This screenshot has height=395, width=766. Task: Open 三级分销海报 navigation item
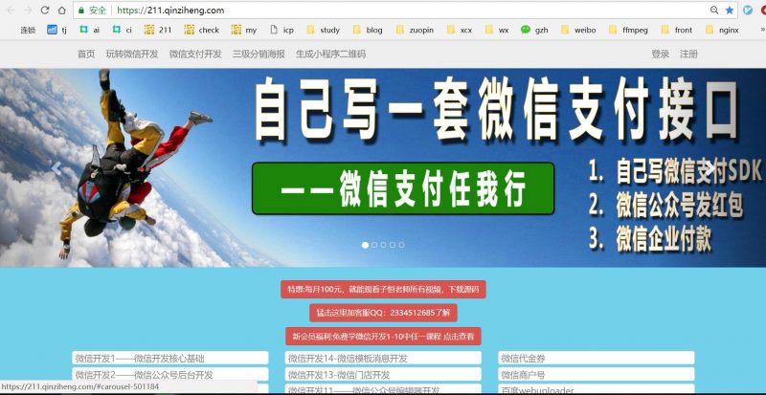click(x=259, y=54)
